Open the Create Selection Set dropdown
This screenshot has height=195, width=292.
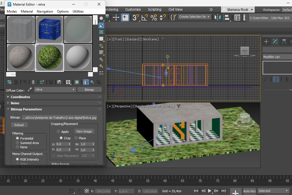194,17
